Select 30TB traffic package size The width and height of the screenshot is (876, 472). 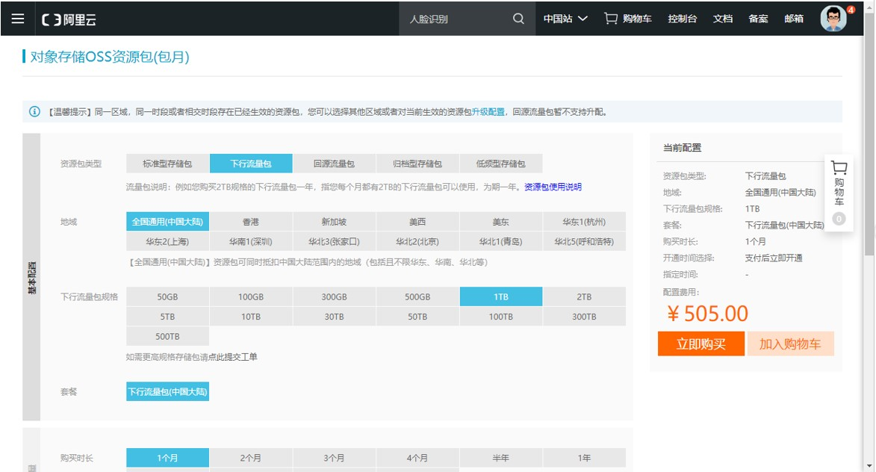334,317
